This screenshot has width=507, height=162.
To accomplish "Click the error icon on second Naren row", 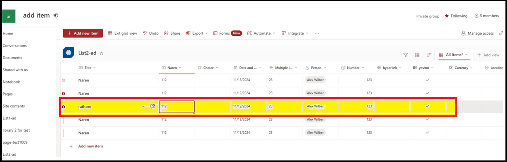I will point(63,93).
